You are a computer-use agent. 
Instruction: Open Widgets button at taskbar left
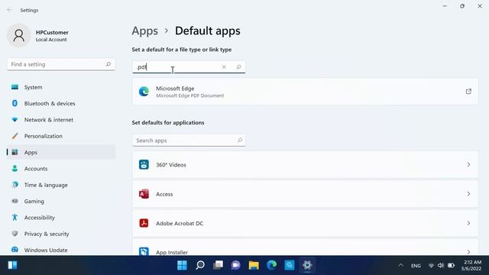(x=12, y=265)
